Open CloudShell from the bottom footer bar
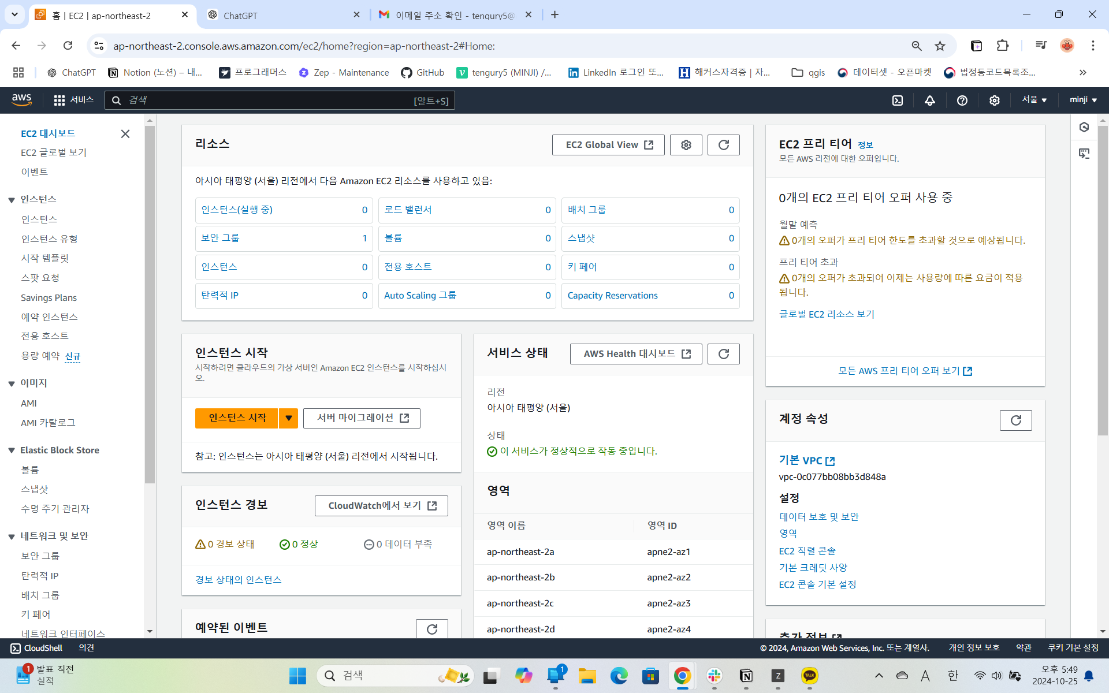 click(36, 648)
